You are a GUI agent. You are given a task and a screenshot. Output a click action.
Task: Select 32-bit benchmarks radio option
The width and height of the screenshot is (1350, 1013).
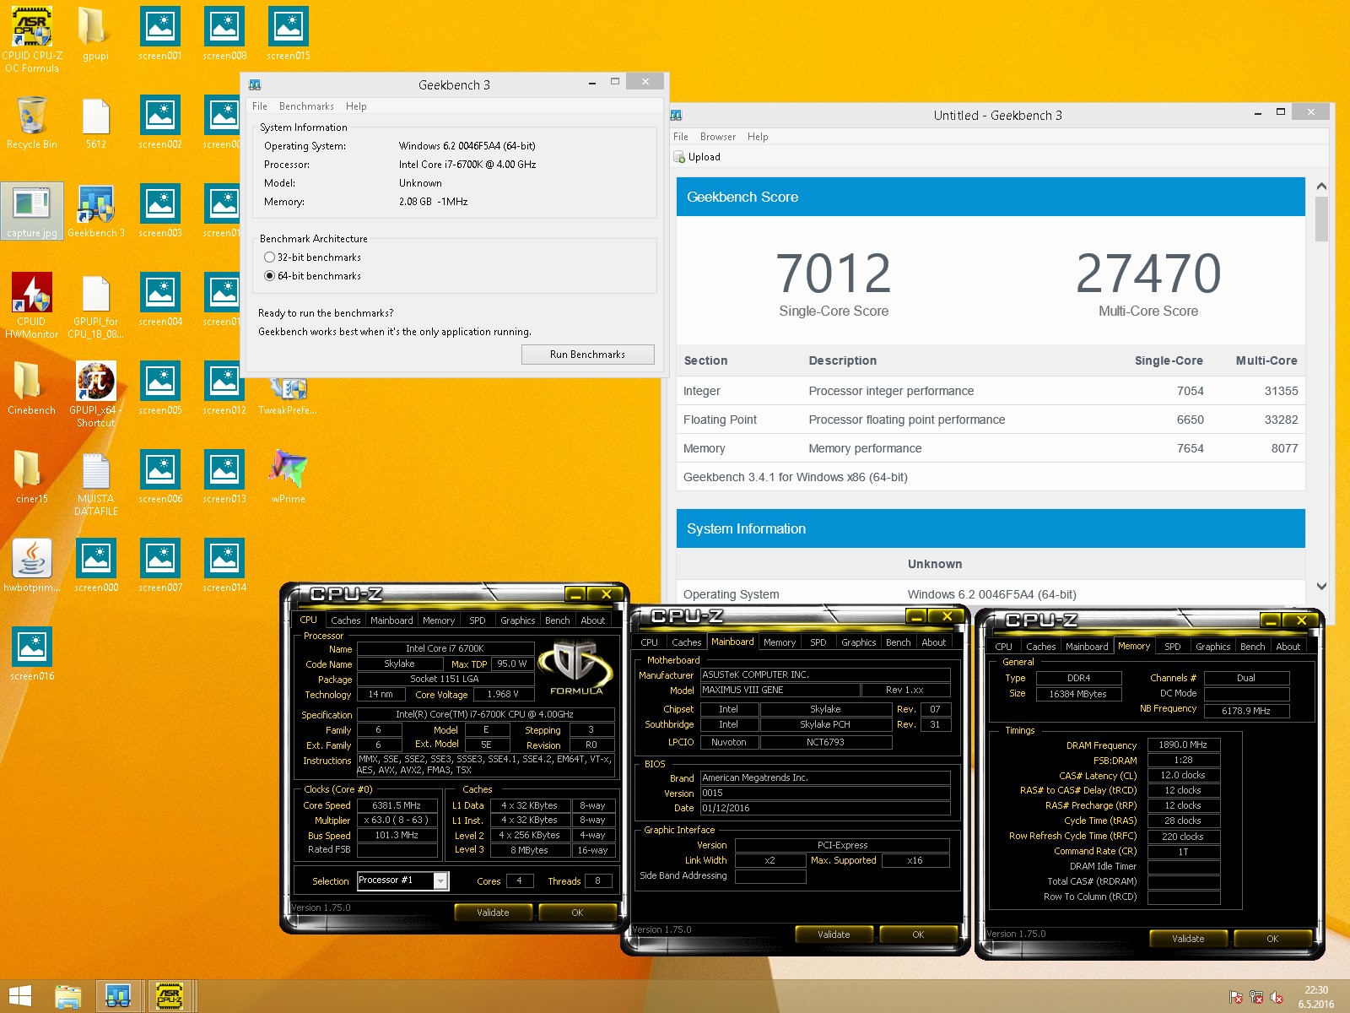click(x=269, y=257)
